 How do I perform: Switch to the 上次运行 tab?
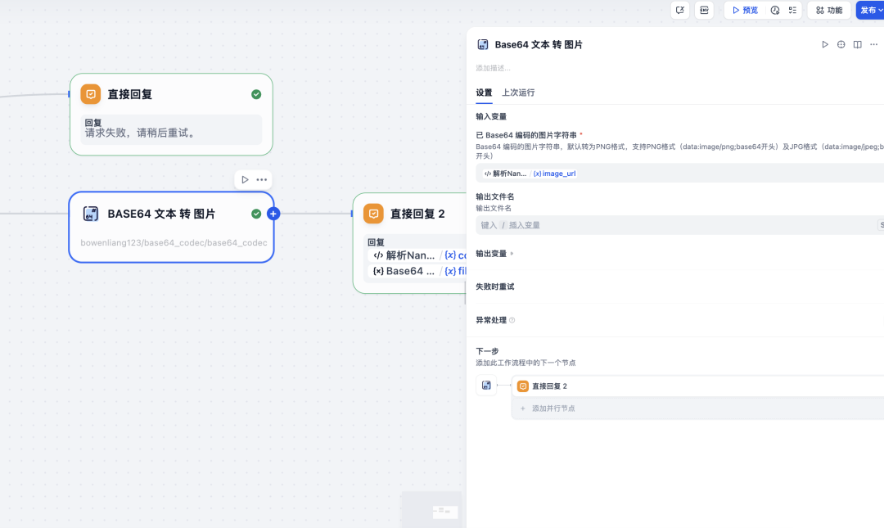point(518,93)
